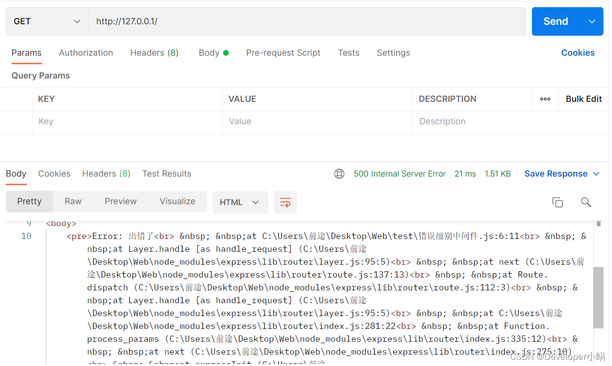Select the Raw view

tap(73, 201)
